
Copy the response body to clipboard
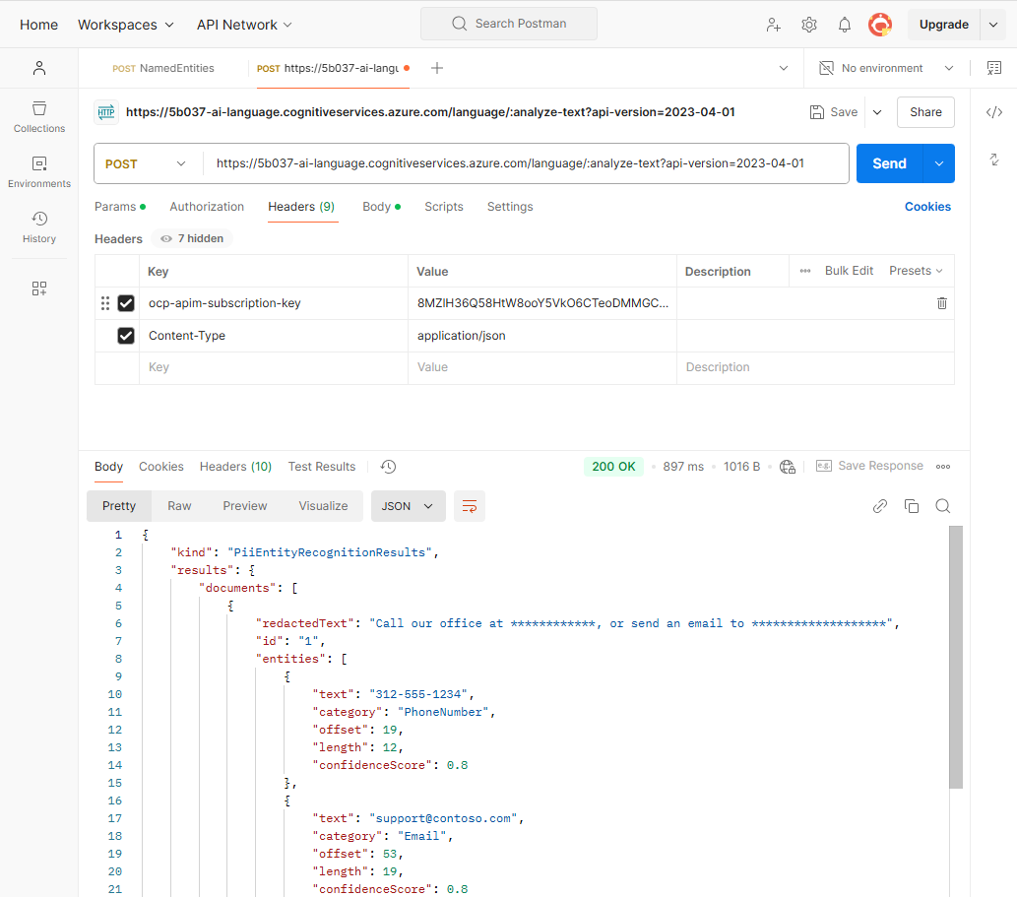pos(912,506)
